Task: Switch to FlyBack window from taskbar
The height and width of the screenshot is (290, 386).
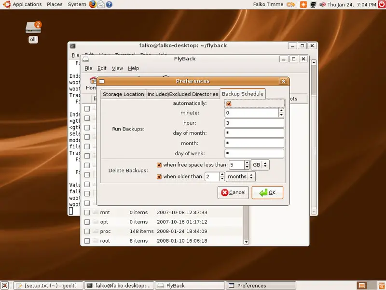Action: pos(190,286)
